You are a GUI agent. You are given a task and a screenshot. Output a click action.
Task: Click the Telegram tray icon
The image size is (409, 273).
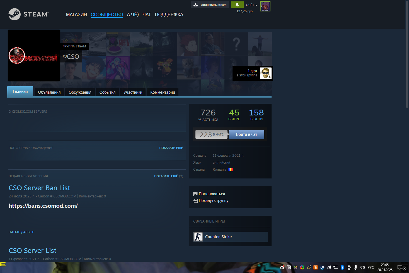(x=329, y=267)
